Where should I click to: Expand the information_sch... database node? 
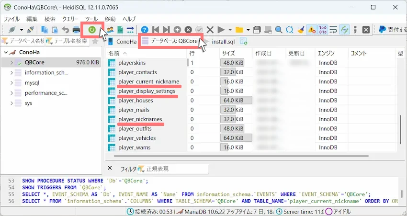(11, 73)
